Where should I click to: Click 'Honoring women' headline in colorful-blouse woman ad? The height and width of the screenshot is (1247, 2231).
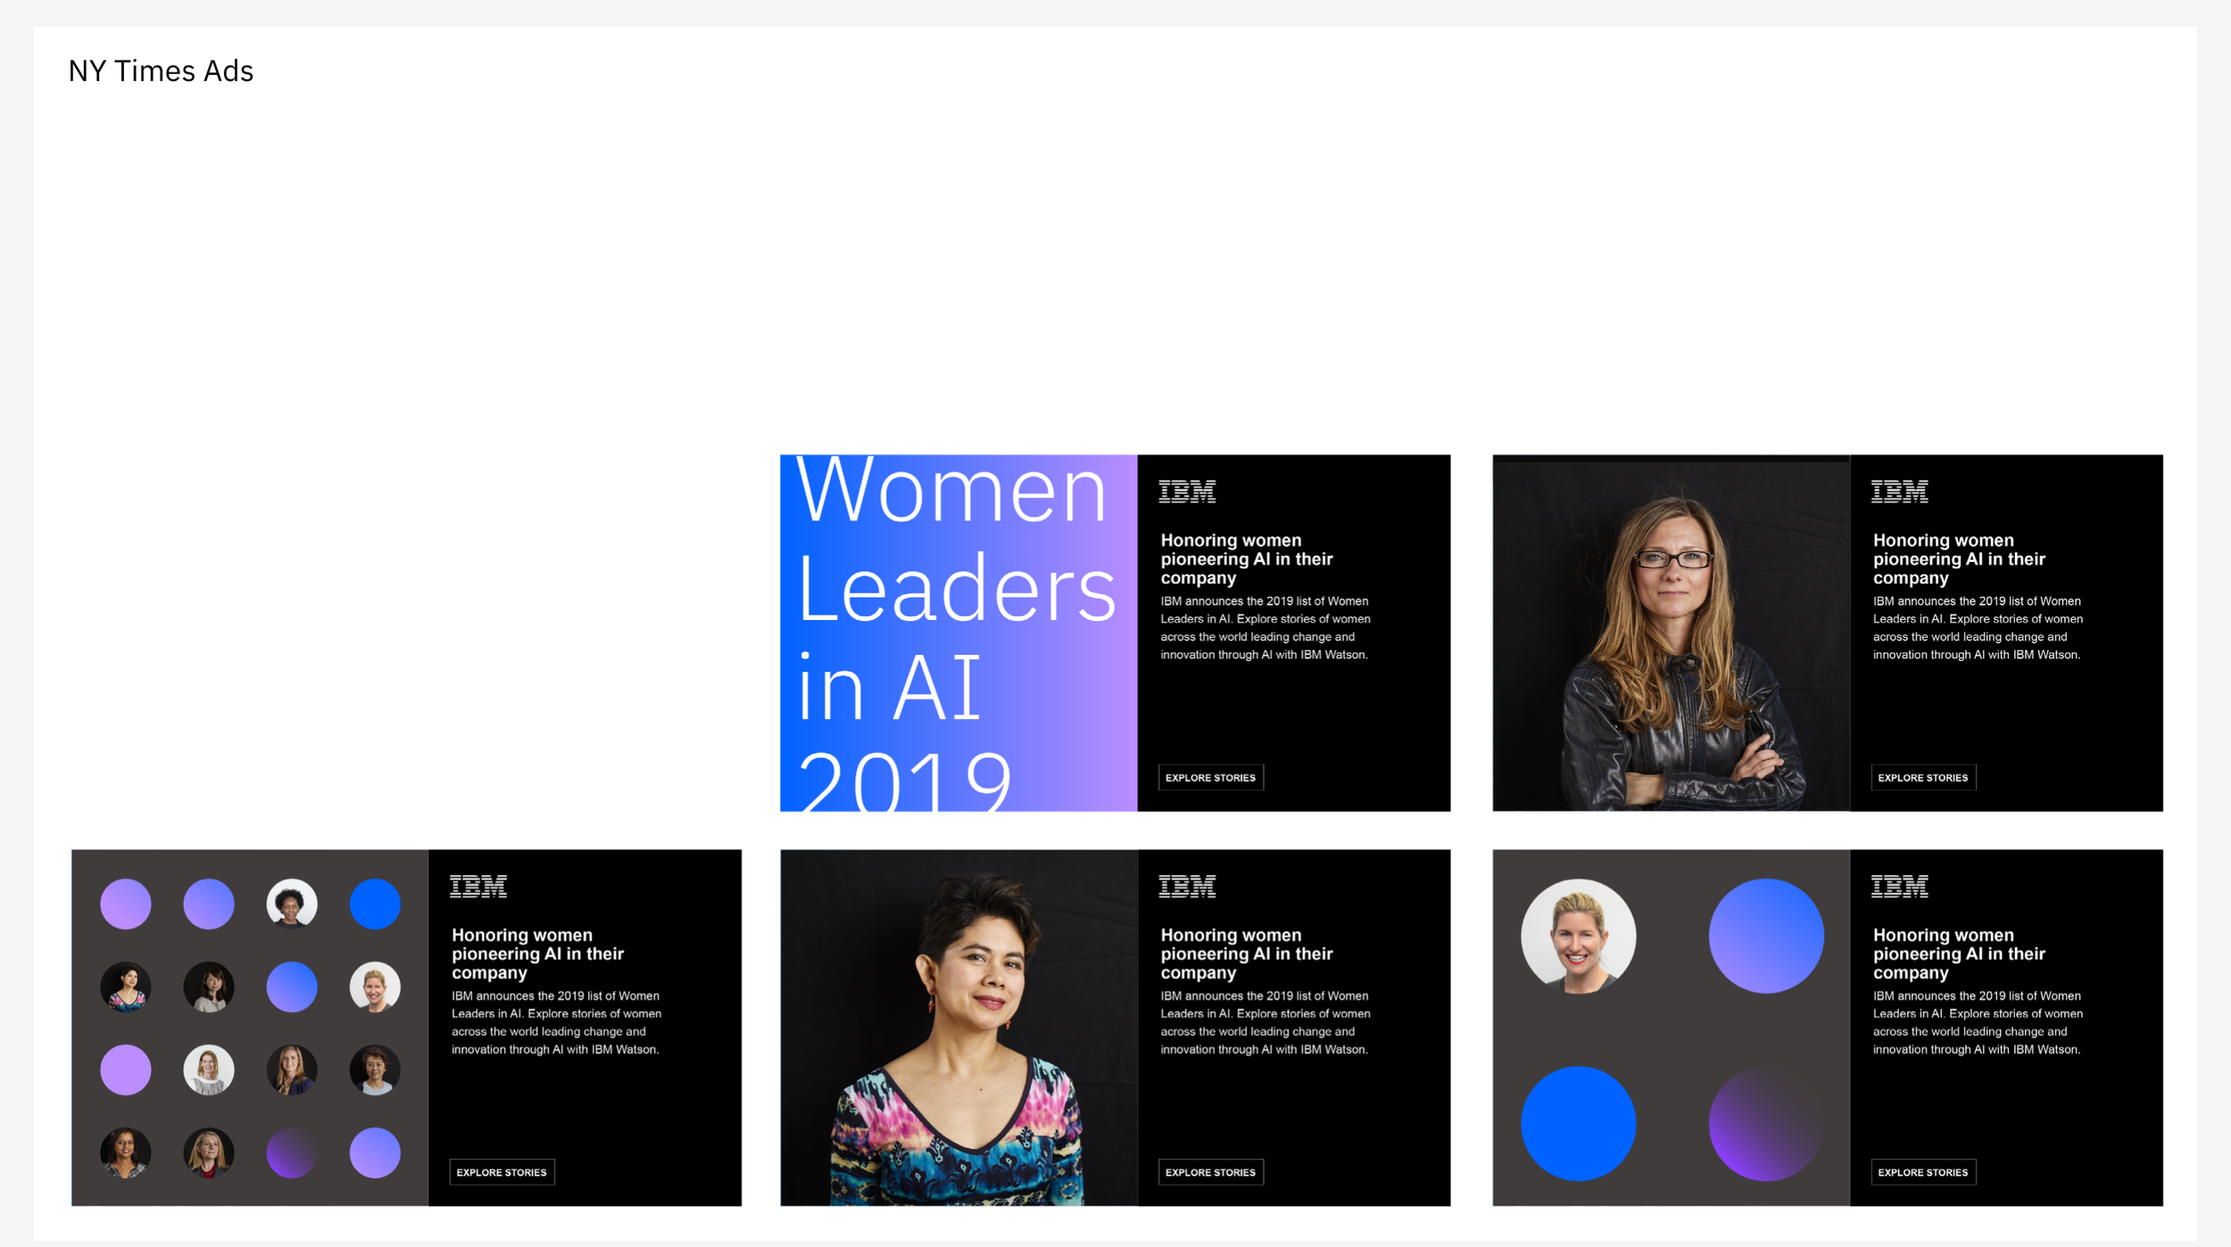point(1247,954)
